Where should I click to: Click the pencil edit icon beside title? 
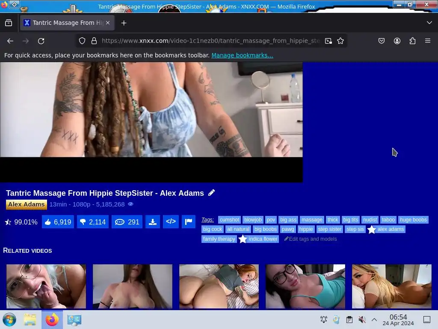click(x=211, y=193)
